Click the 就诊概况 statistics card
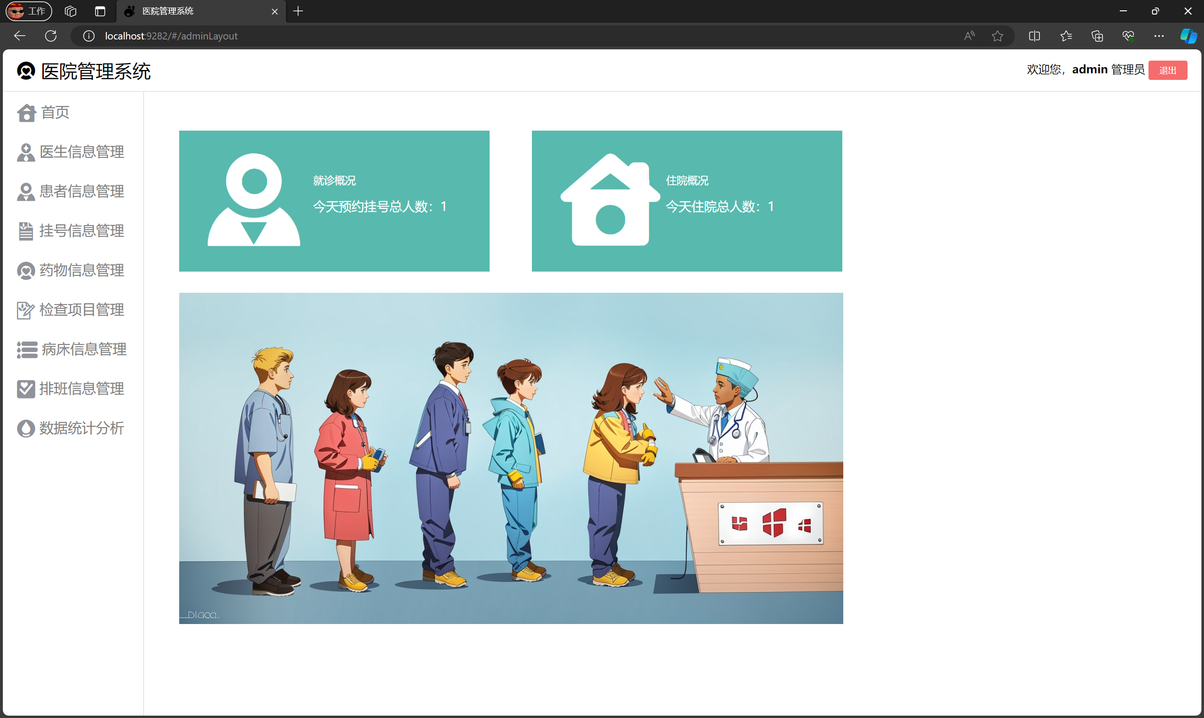 point(334,201)
